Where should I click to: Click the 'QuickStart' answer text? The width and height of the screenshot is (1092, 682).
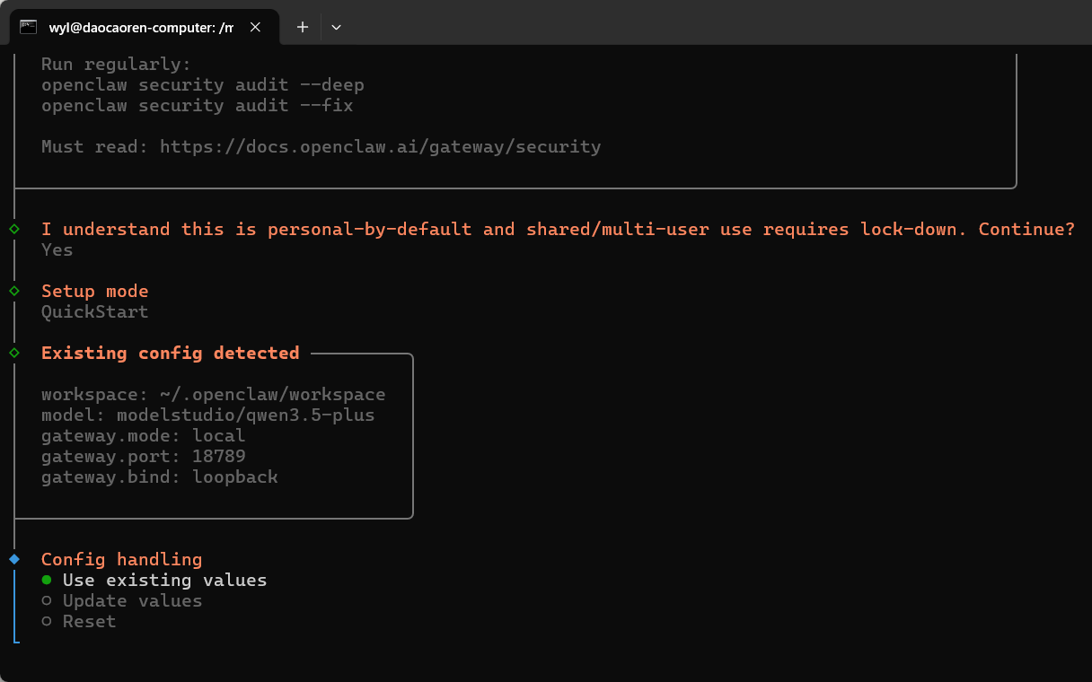coord(95,312)
